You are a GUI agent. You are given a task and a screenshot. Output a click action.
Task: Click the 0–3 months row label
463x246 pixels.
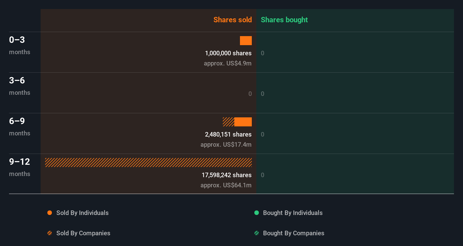click(x=19, y=45)
